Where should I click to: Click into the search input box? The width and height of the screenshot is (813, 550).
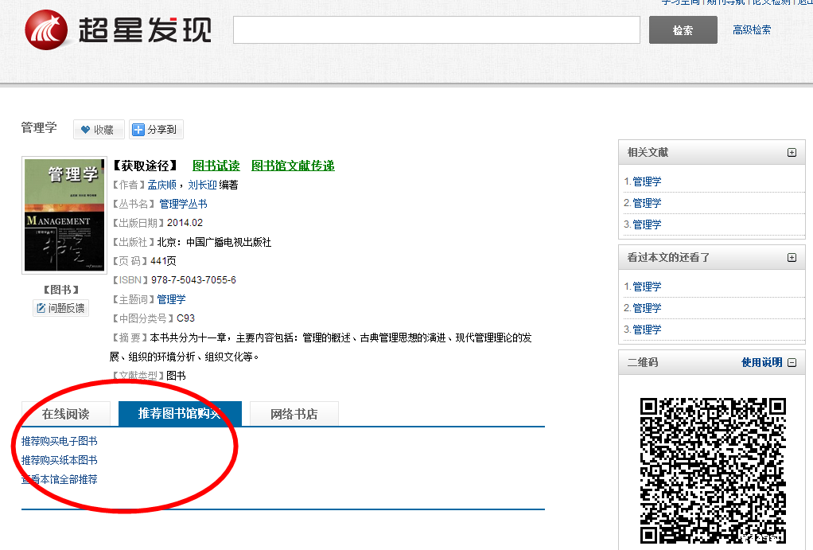(436, 30)
